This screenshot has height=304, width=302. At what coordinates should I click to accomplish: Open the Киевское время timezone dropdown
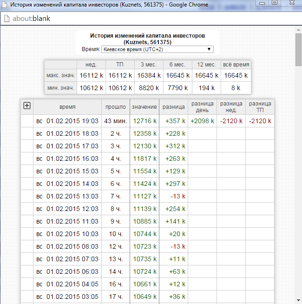pos(157,49)
